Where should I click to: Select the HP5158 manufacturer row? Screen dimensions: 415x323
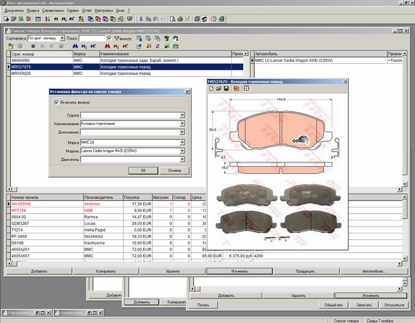click(x=108, y=210)
